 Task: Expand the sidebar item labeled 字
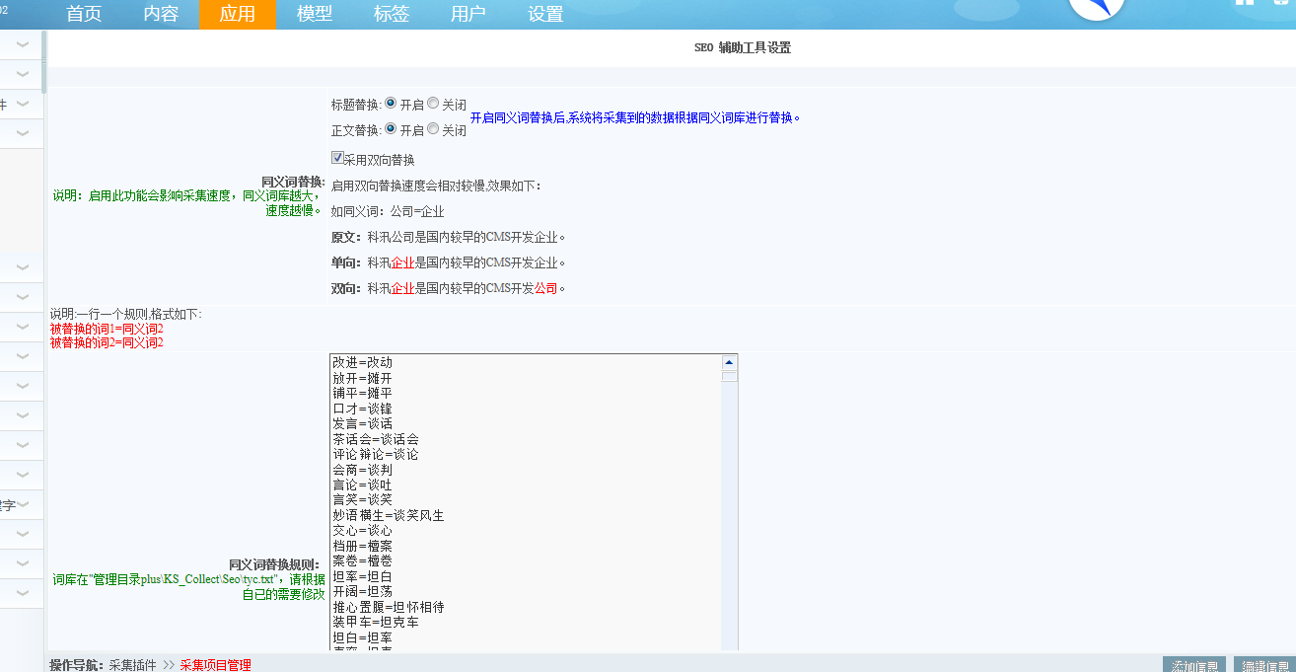click(22, 503)
